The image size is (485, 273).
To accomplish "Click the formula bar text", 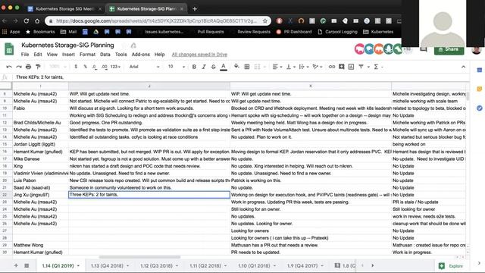I will point(39,77).
